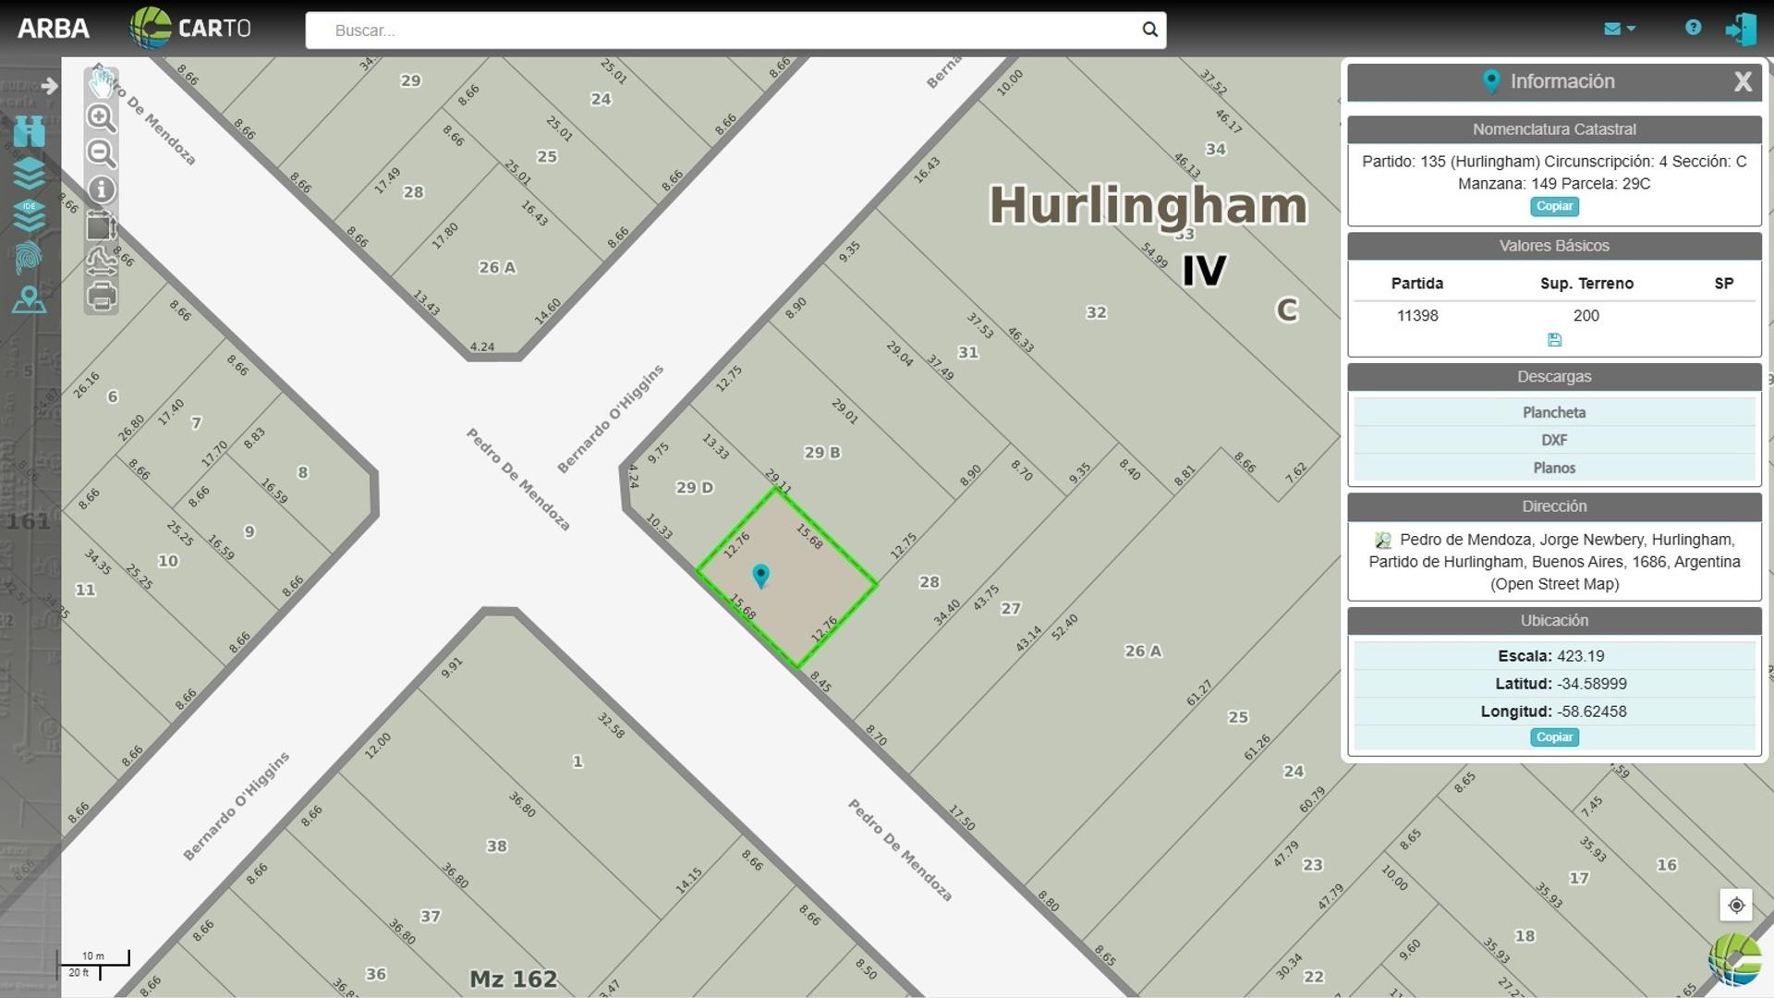Click parcel label 26 A near Hurlingham IV
The width and height of the screenshot is (1774, 998).
point(1143,651)
